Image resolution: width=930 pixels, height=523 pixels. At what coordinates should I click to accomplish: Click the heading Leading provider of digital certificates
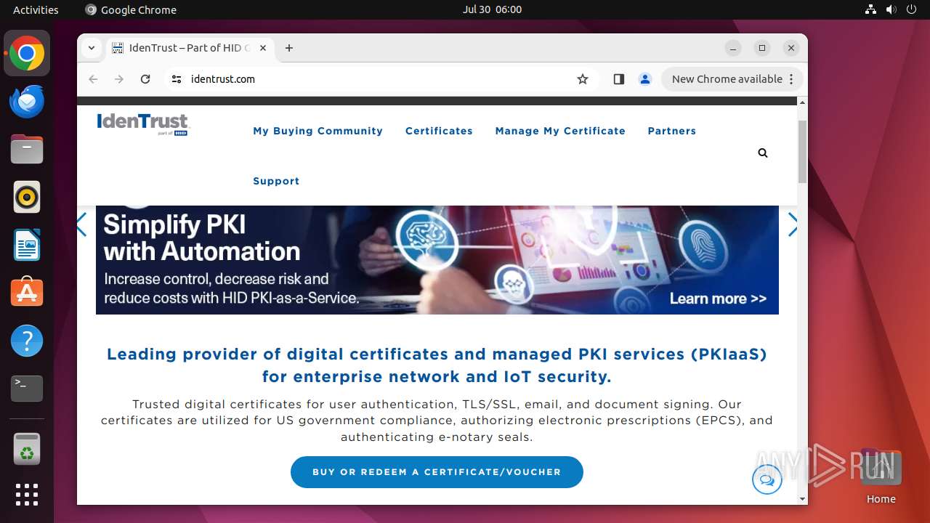pos(437,365)
